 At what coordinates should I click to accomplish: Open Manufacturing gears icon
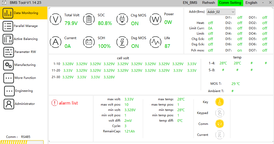(x=8, y=65)
